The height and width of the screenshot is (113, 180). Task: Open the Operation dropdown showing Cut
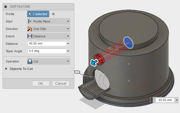point(49,61)
